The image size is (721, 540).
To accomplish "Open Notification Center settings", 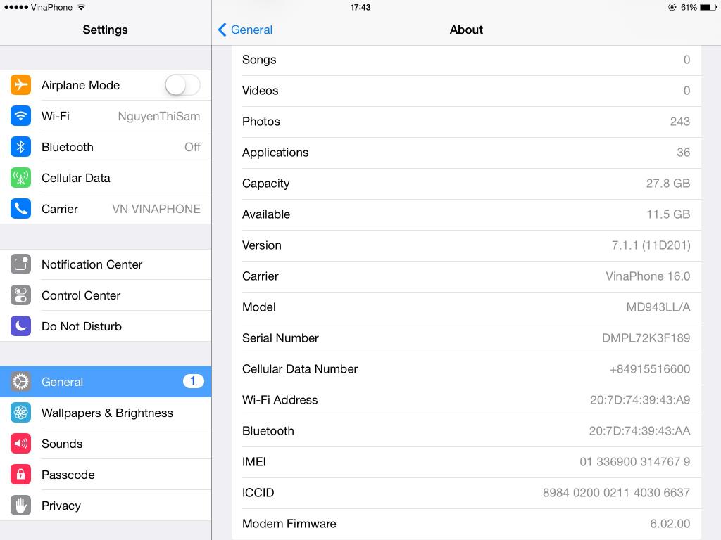I will point(106,264).
